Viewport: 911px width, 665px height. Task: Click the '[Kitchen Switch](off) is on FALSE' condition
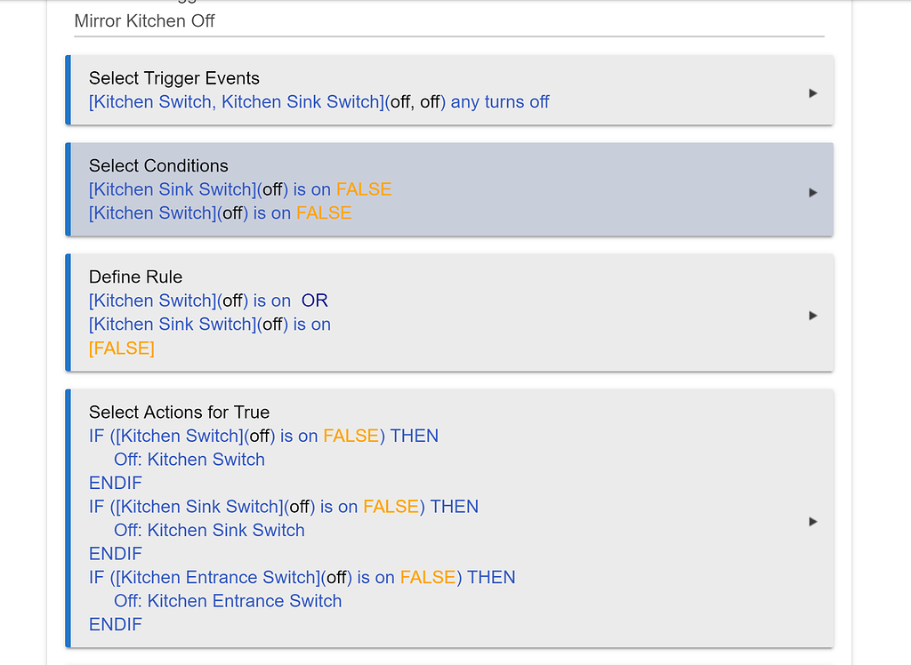(x=219, y=212)
